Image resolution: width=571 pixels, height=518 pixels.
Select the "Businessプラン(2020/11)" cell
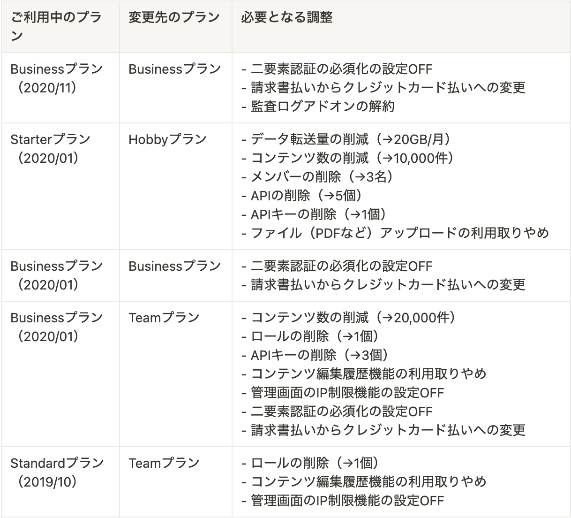[56, 78]
